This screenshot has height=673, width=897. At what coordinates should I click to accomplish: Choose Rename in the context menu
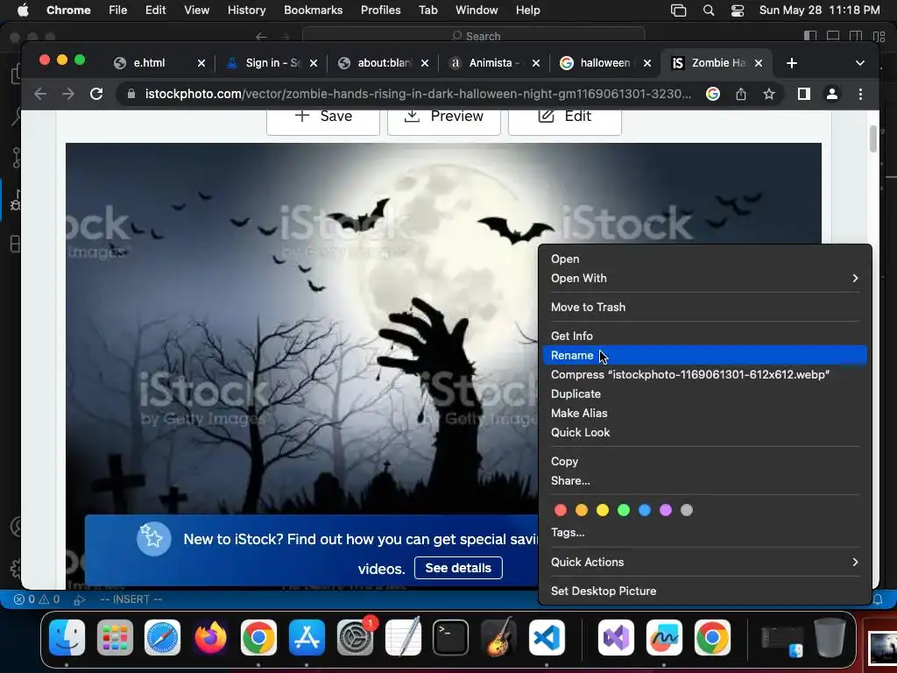click(x=705, y=356)
